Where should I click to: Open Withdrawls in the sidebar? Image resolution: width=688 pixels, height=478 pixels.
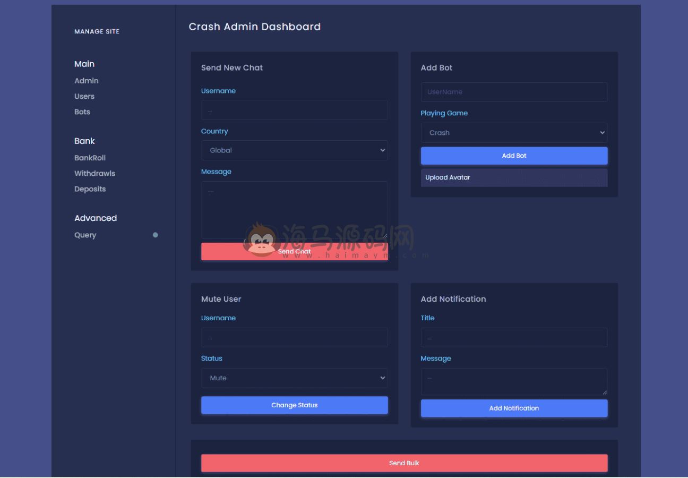pyautogui.click(x=94, y=173)
